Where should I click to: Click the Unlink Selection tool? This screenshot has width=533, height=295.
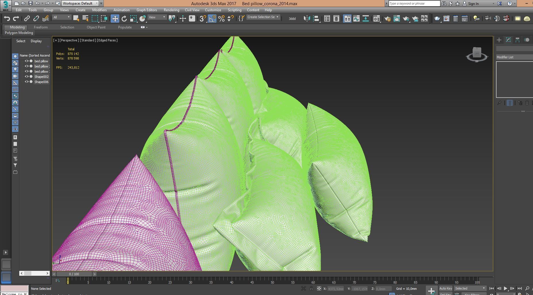[x=36, y=19]
